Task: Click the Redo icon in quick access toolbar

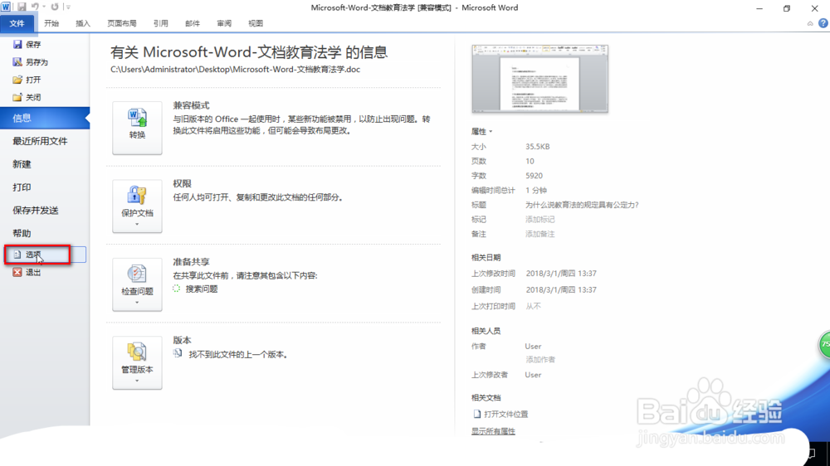Action: 55,7
